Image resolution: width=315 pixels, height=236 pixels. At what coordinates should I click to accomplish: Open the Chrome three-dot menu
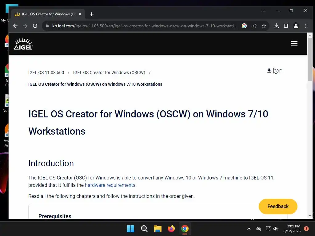[x=306, y=26]
